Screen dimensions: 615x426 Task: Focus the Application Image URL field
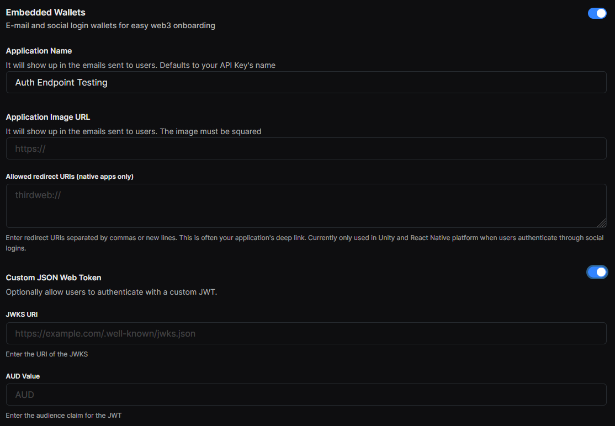pos(306,148)
